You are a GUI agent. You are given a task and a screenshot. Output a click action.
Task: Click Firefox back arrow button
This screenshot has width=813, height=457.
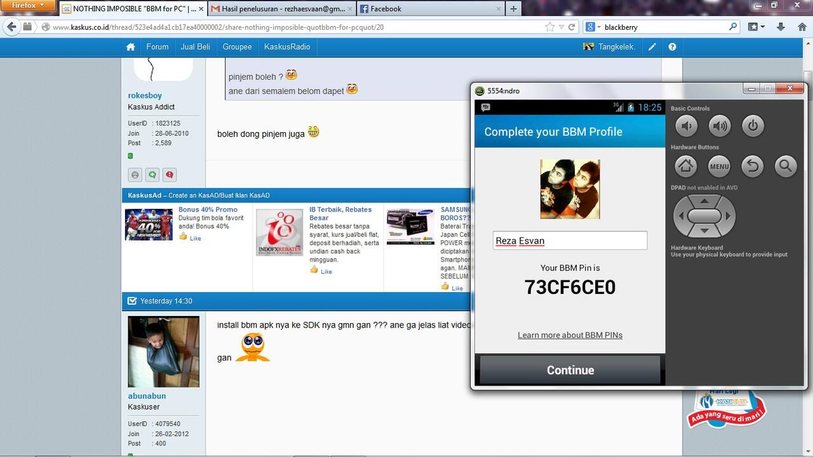tap(11, 27)
